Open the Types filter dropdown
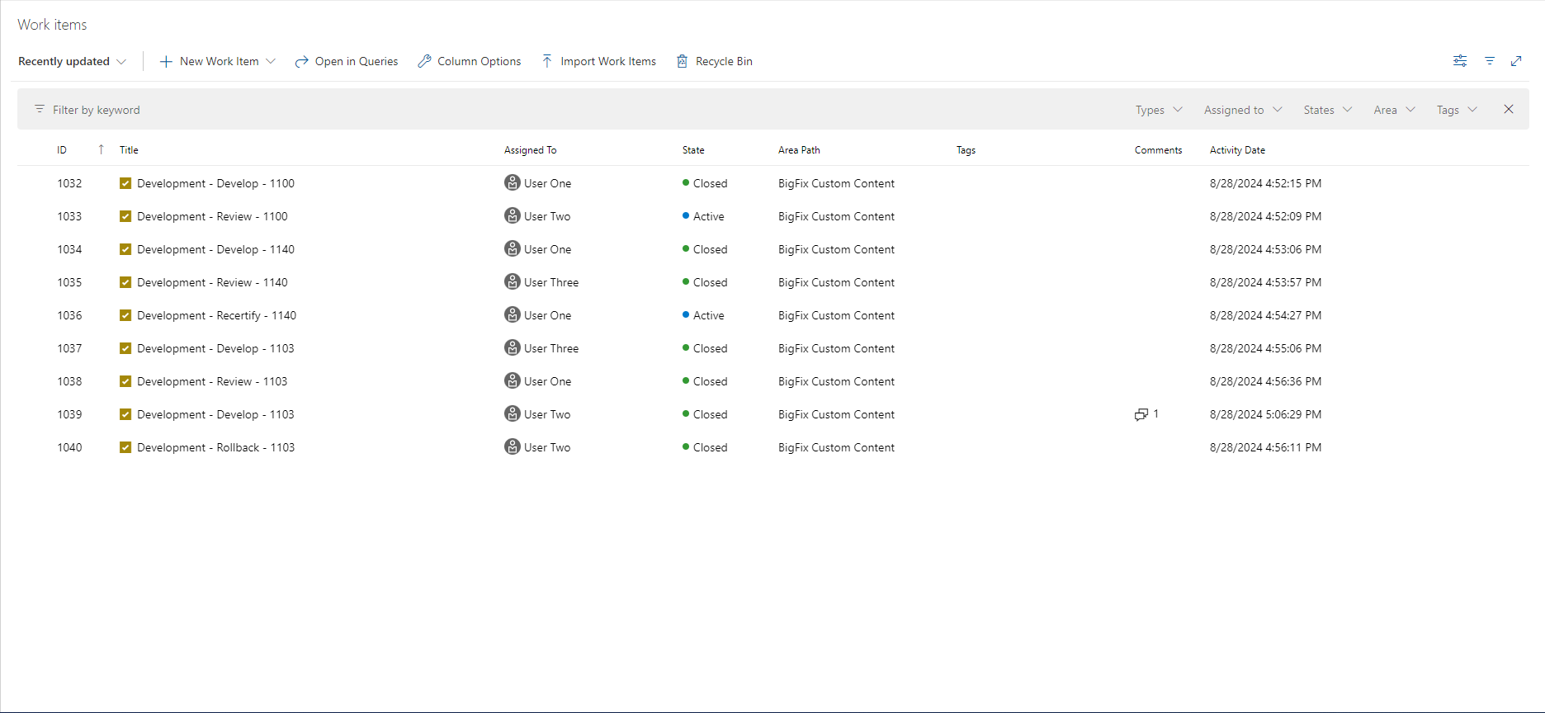The width and height of the screenshot is (1545, 713). pyautogui.click(x=1159, y=110)
